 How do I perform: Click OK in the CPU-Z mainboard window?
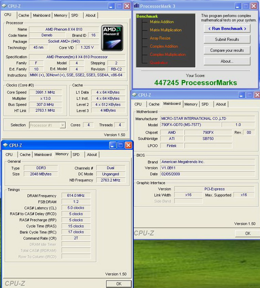248,233
